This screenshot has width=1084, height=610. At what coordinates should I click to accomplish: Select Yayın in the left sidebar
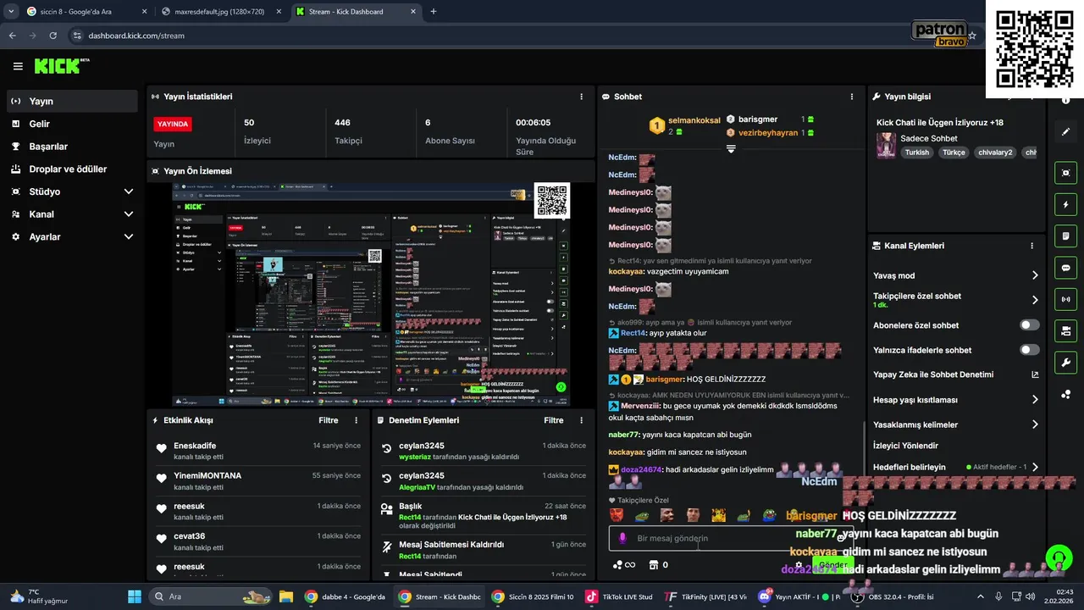tap(72, 101)
